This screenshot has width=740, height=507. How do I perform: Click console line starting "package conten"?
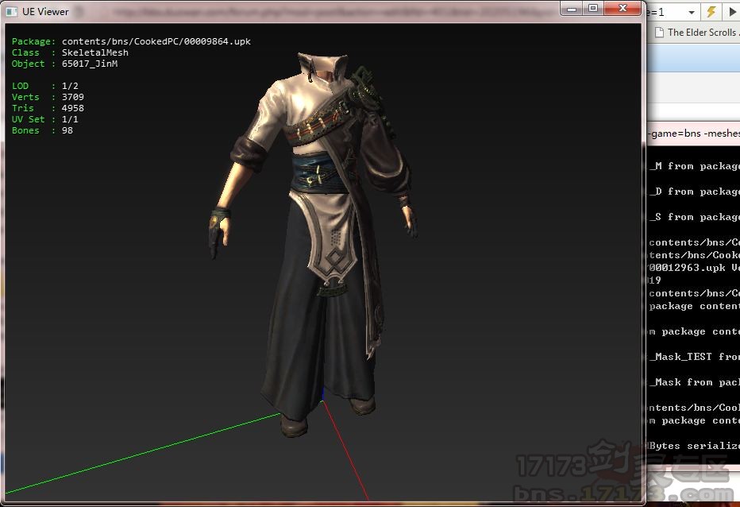pyautogui.click(x=694, y=306)
